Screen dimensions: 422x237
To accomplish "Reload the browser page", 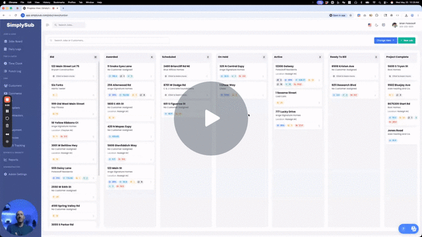I will point(16,15).
